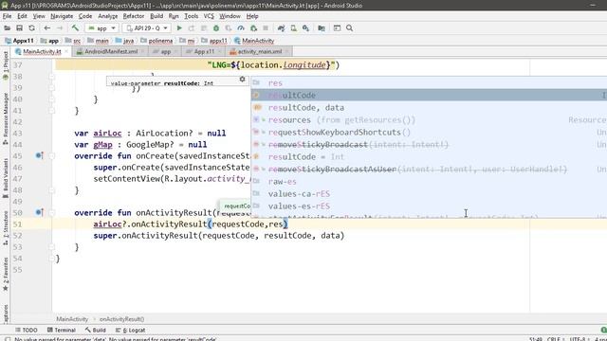
Task: Click the Open folder toolbar icon
Action: [7, 28]
